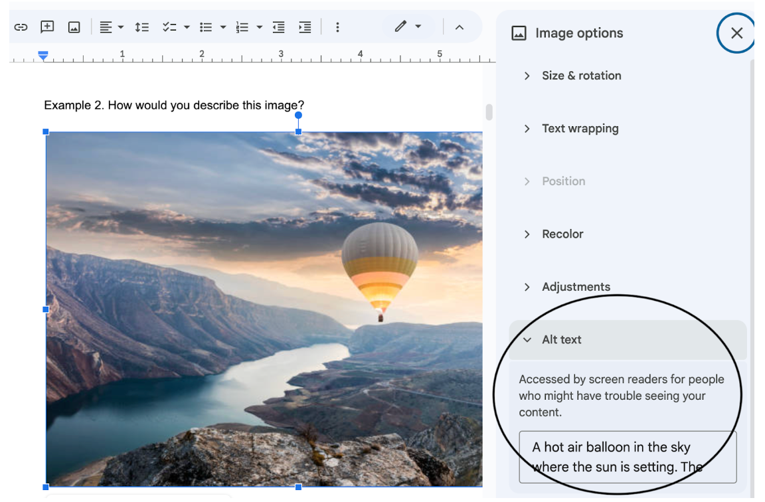Screen dimensions: 765x502
Task: Apply a numbered list
Action: pos(242,27)
